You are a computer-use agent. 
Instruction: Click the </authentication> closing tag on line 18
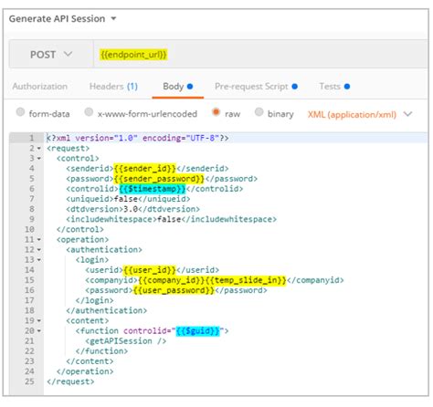click(106, 310)
